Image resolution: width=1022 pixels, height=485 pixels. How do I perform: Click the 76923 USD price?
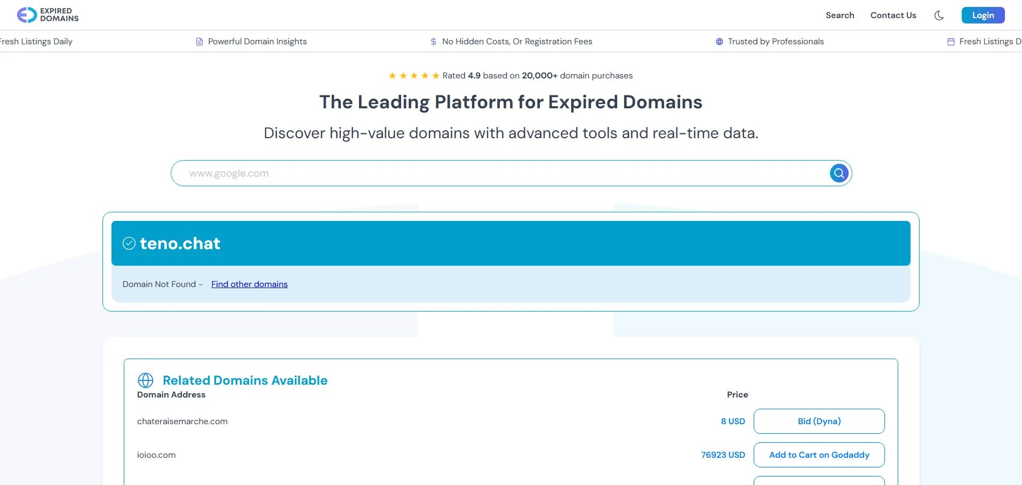pos(723,455)
